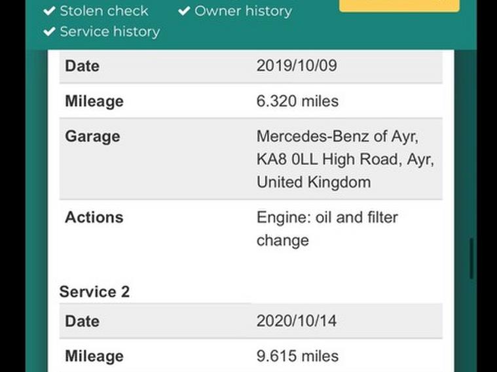Click the 6.320 miles mileage value

297,101
